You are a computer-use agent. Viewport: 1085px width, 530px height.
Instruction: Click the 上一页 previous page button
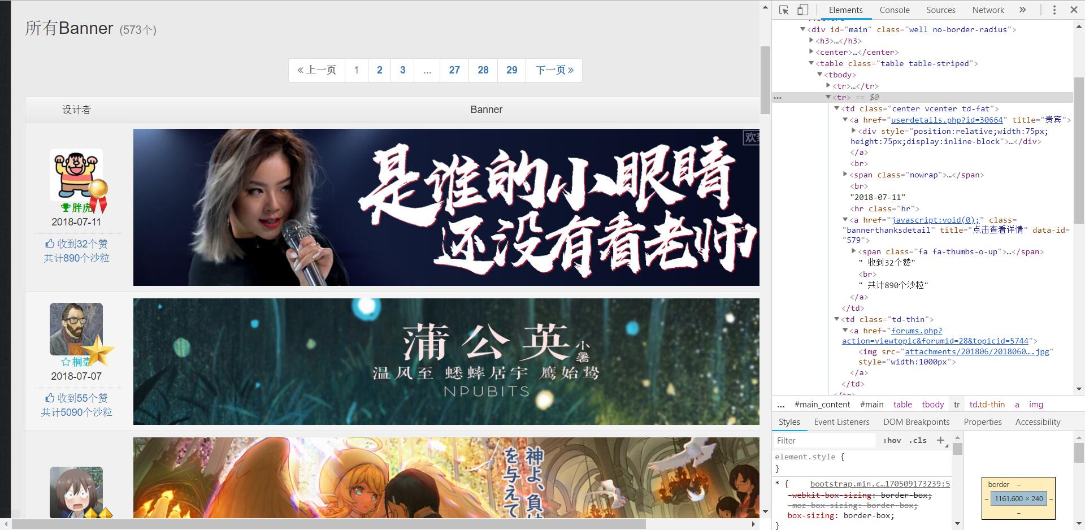coord(316,70)
